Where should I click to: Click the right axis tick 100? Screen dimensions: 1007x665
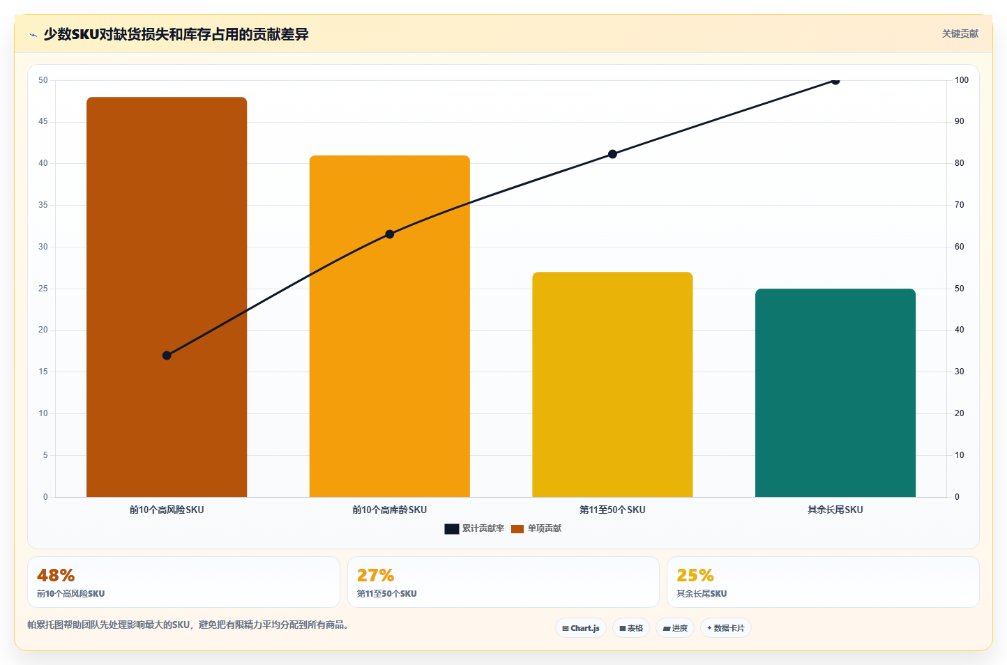[962, 80]
